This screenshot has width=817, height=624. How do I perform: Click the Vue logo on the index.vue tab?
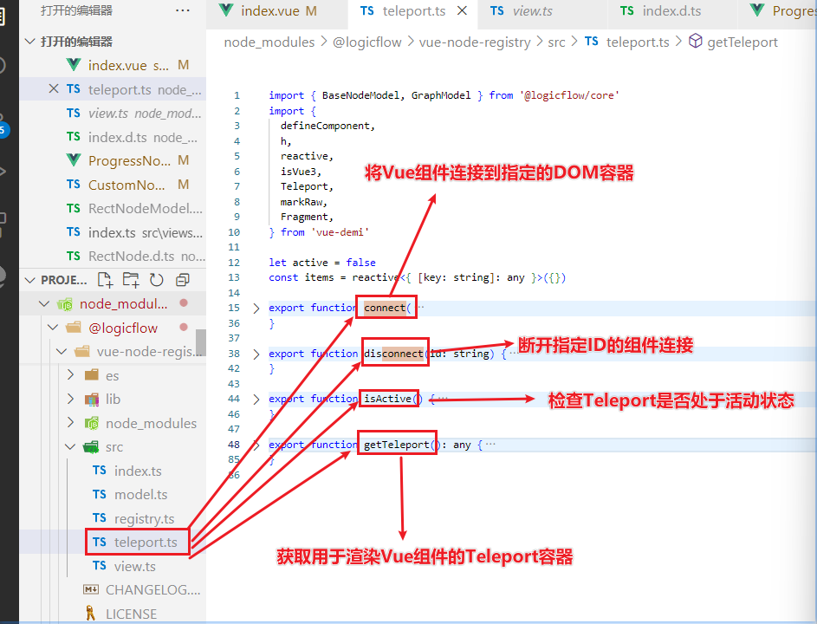[225, 13]
